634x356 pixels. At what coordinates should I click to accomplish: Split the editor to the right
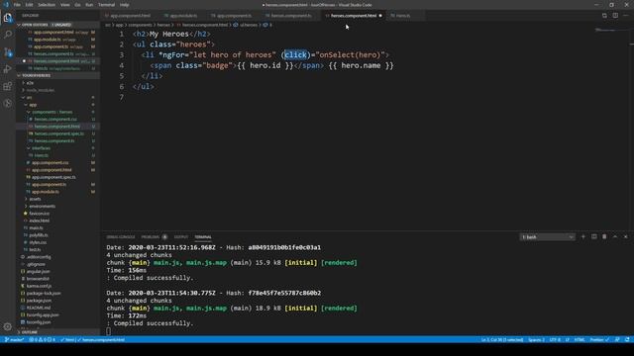click(x=615, y=16)
